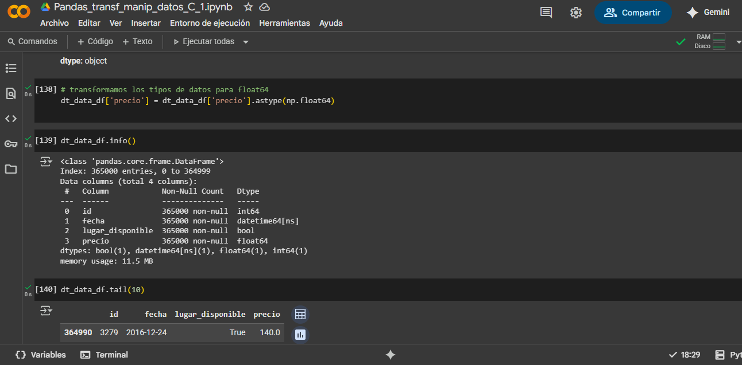Image resolution: width=742 pixels, height=365 pixels.
Task: Click 2016-12-24 date cell
Action: click(146, 332)
